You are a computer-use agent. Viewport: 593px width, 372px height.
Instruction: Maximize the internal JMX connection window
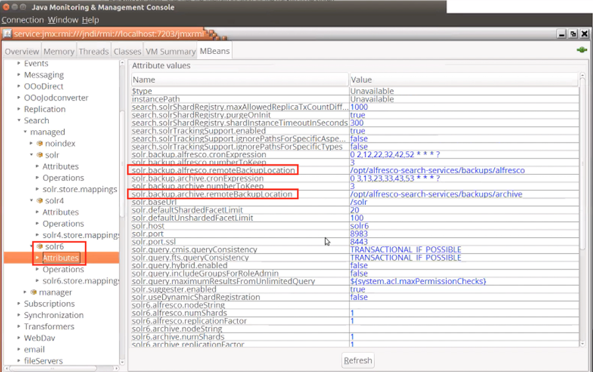pyautogui.click(x=573, y=34)
